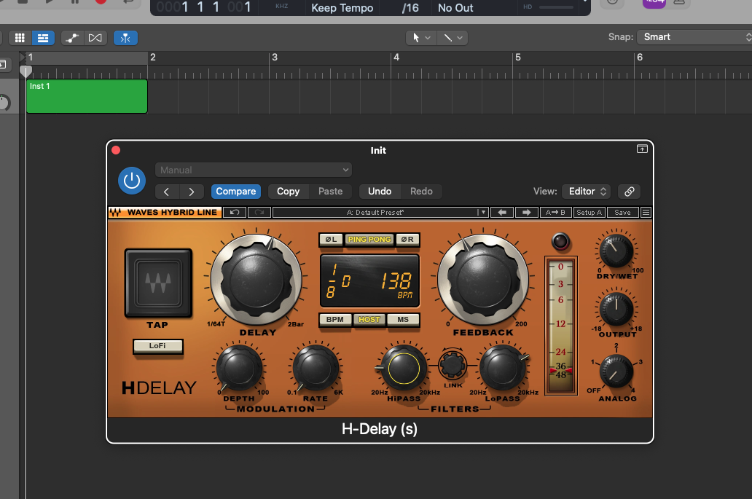The width and height of the screenshot is (752, 499).
Task: Click the Redo button
Action: coord(421,192)
